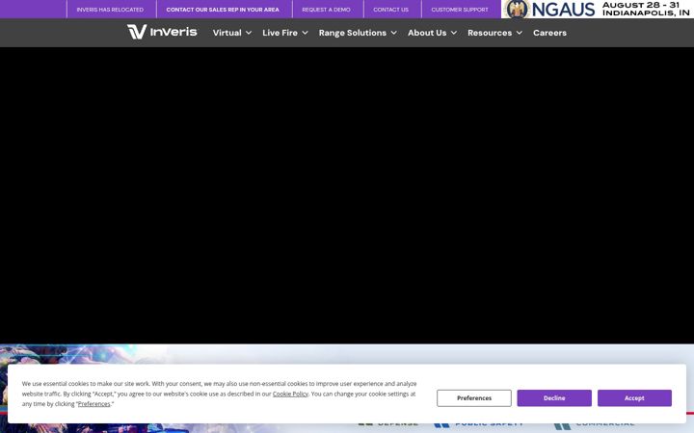This screenshot has height=433, width=694.
Task: Open the Range Solutions menu item
Action: 353,33
